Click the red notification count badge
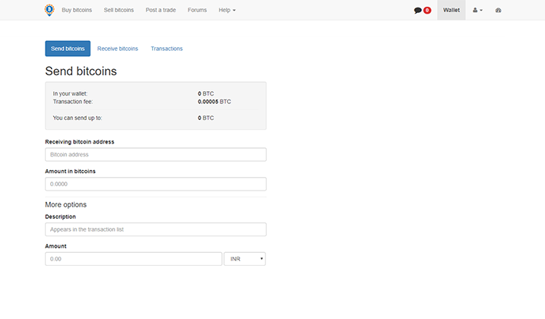 tap(427, 11)
